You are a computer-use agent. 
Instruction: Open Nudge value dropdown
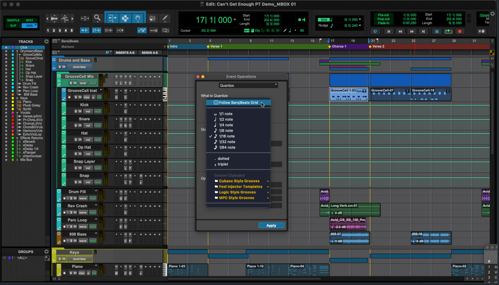[360, 25]
